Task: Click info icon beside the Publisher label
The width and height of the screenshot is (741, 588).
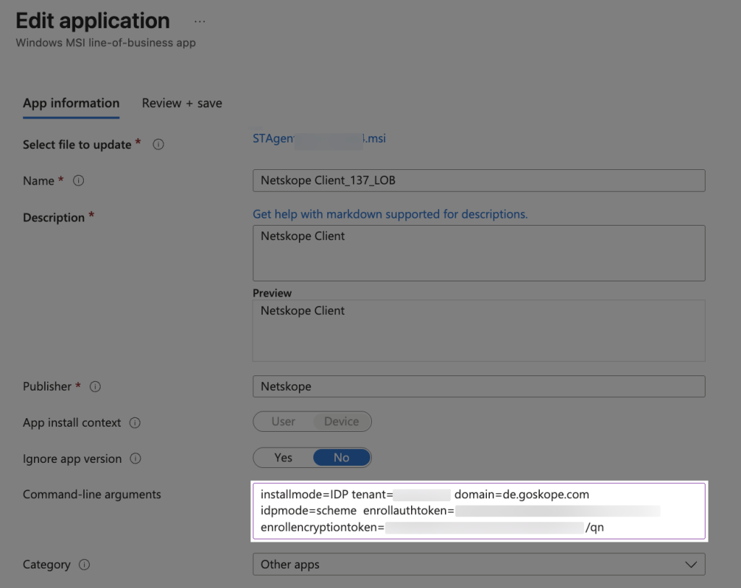Action: [96, 387]
